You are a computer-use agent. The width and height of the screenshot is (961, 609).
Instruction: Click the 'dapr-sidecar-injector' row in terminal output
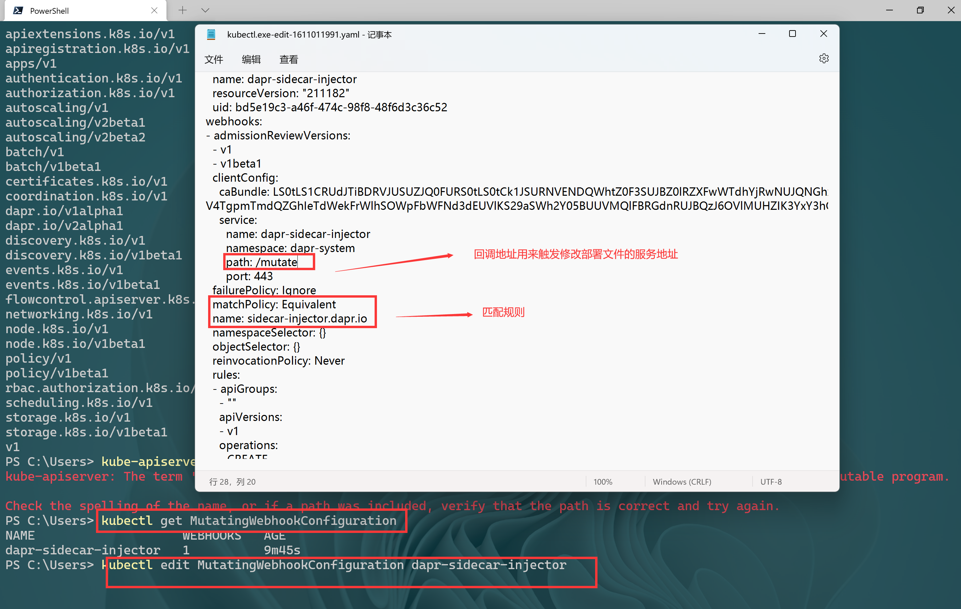point(153,550)
